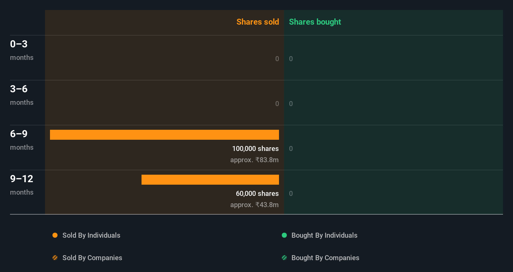Click the 0–3 months row label

(x=22, y=50)
